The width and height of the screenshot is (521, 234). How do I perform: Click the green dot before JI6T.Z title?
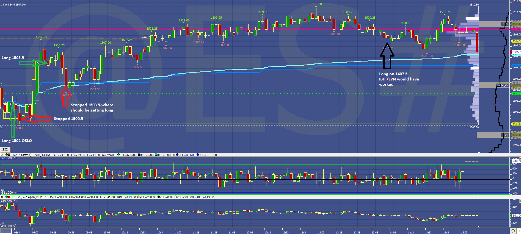point(6,197)
